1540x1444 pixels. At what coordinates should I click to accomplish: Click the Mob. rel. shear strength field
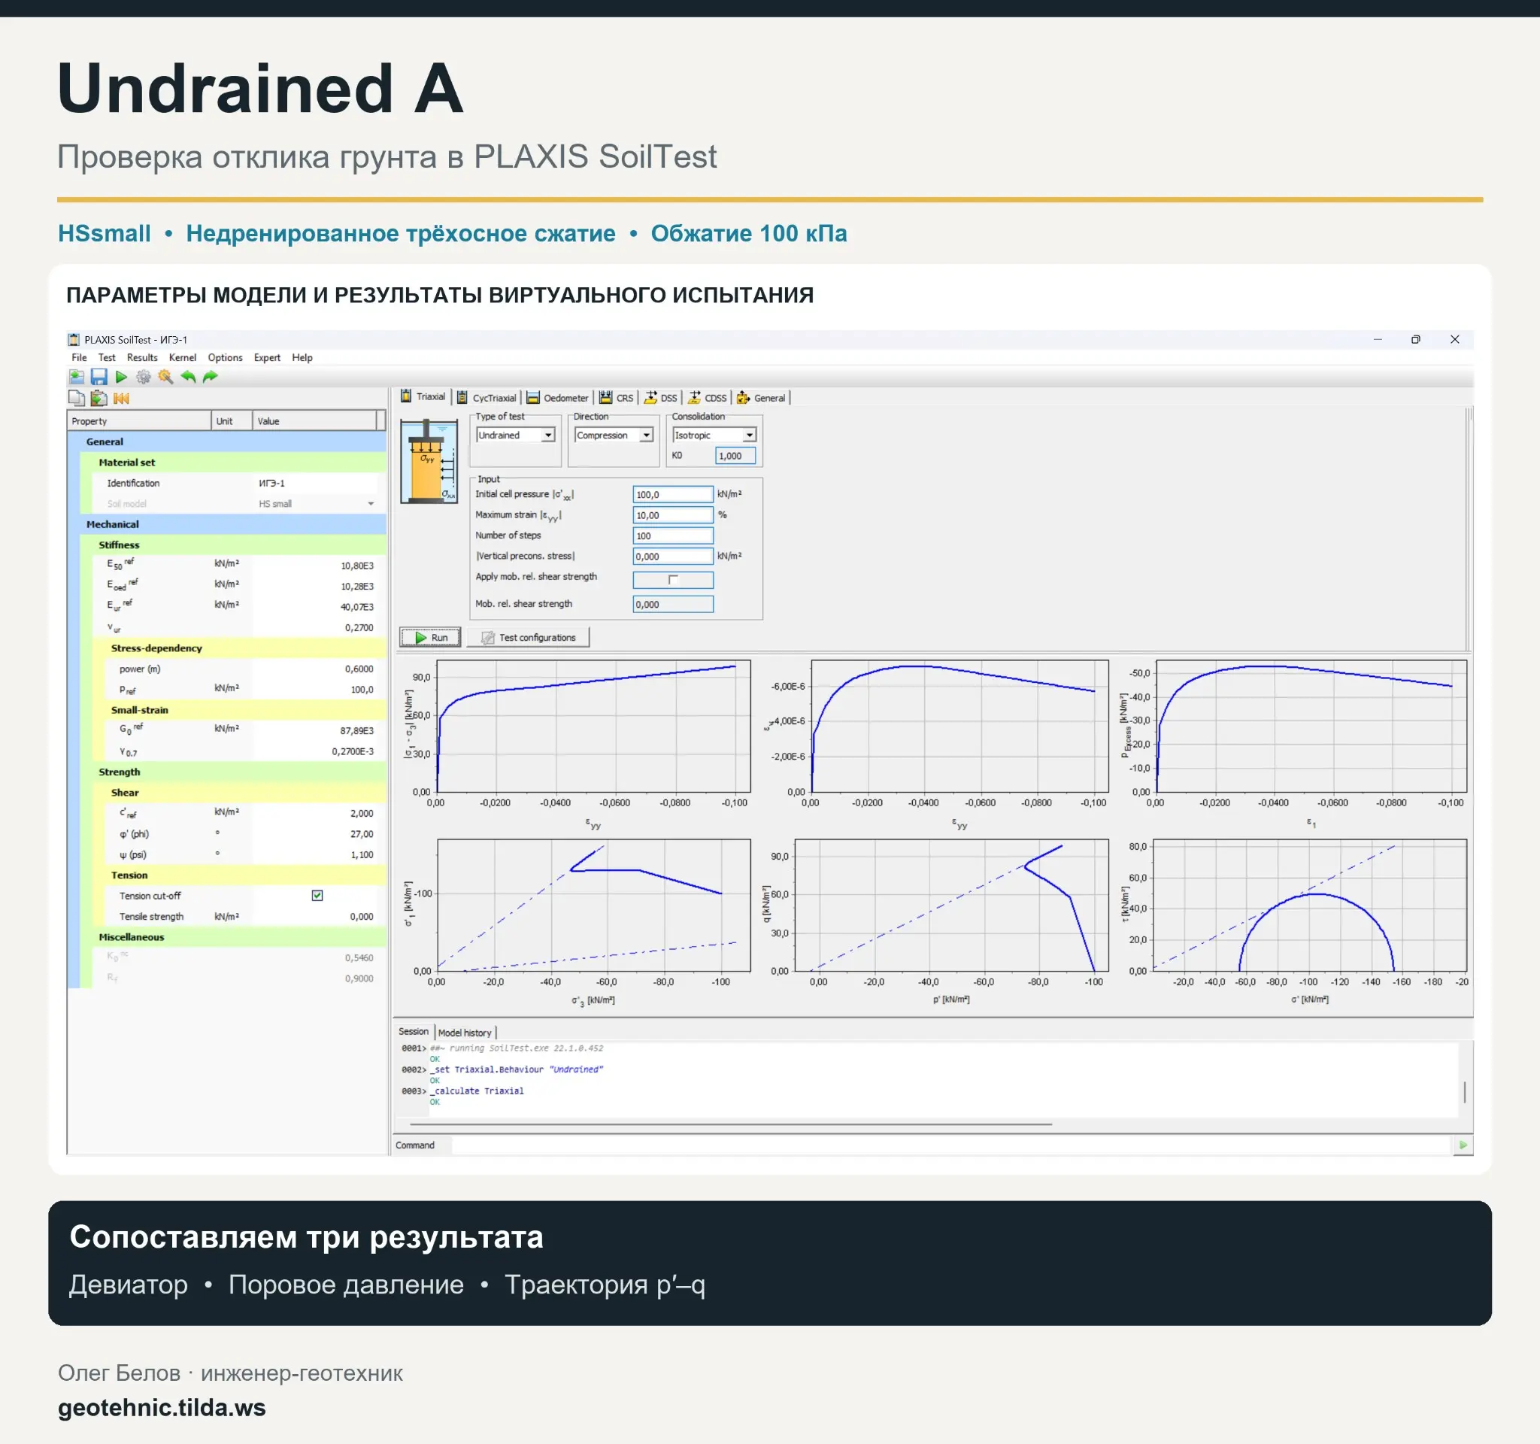coord(673,604)
